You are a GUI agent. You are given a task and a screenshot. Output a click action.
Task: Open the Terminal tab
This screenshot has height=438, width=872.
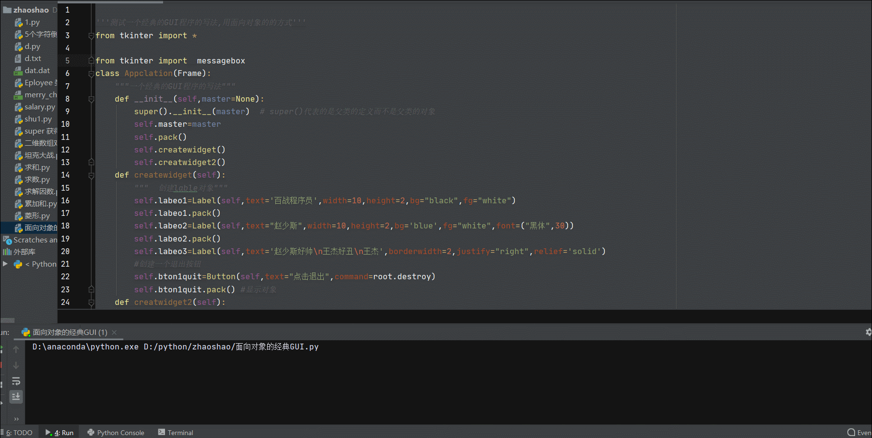[175, 433]
